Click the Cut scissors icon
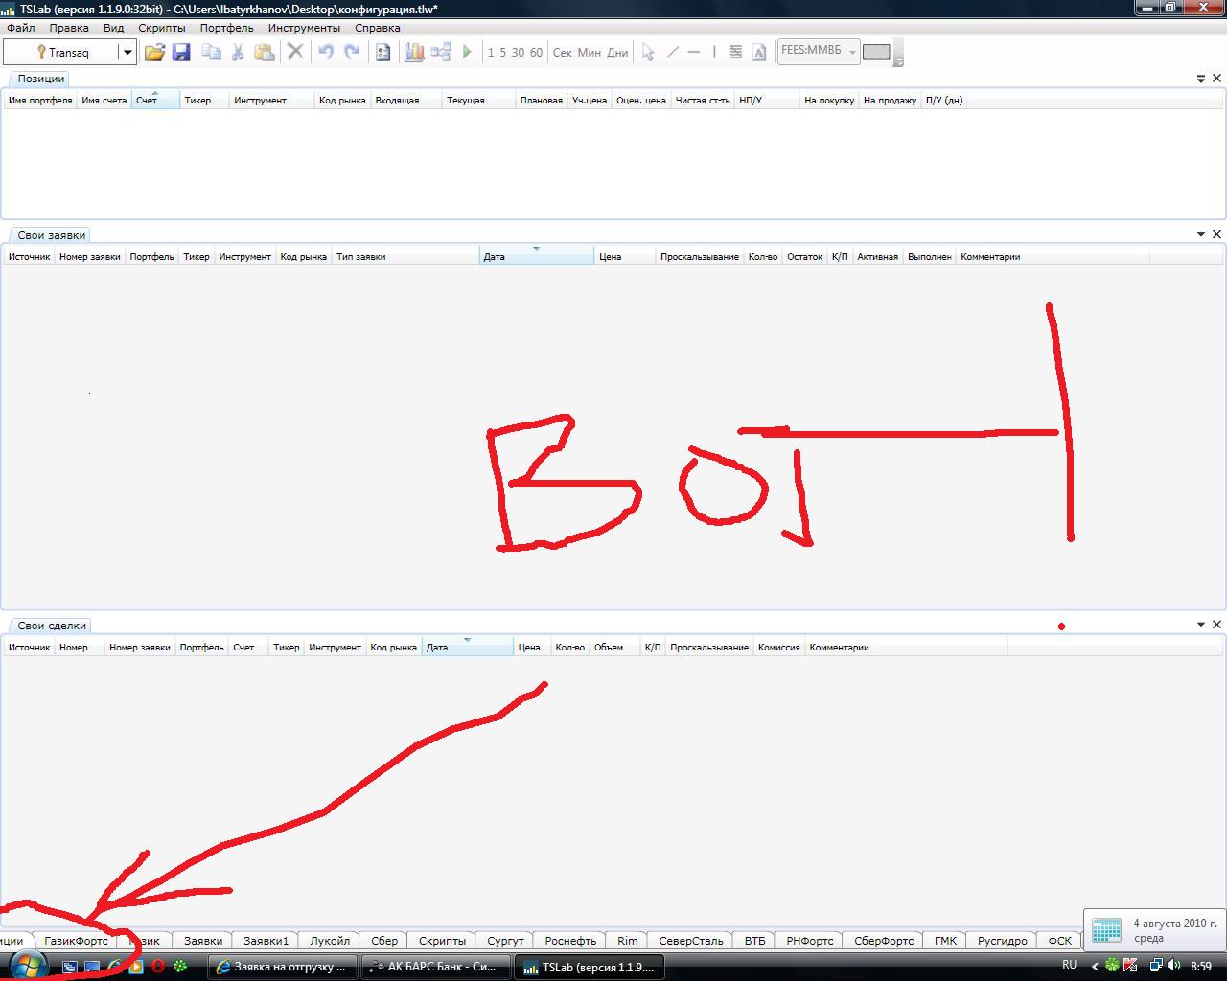 [238, 52]
